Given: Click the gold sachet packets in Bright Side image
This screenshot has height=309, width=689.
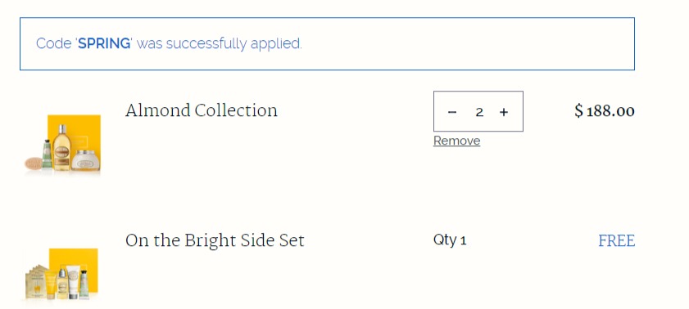Looking at the screenshot, I should [34, 281].
